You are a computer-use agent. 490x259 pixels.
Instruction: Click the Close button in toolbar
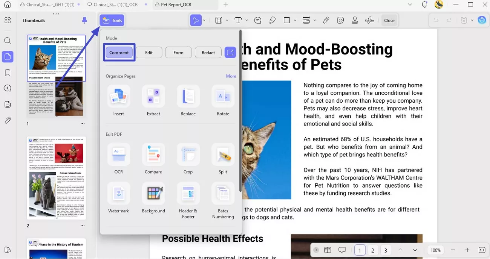389,20
